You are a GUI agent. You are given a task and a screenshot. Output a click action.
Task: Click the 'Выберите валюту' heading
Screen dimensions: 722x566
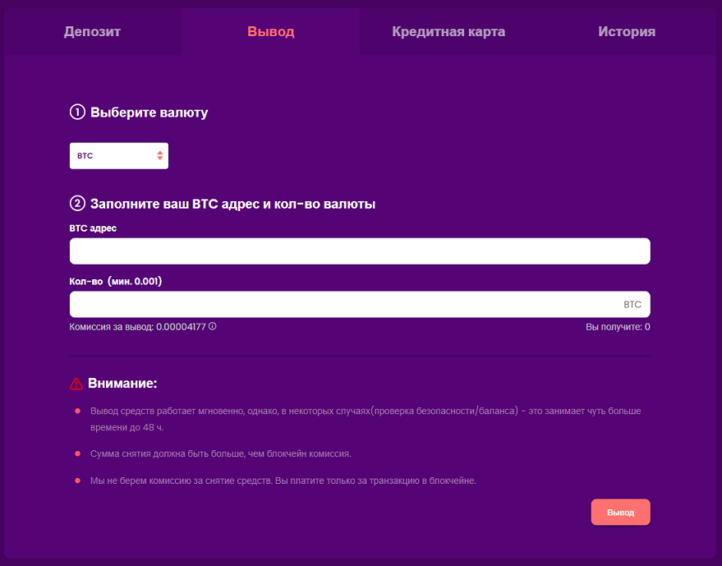point(149,113)
